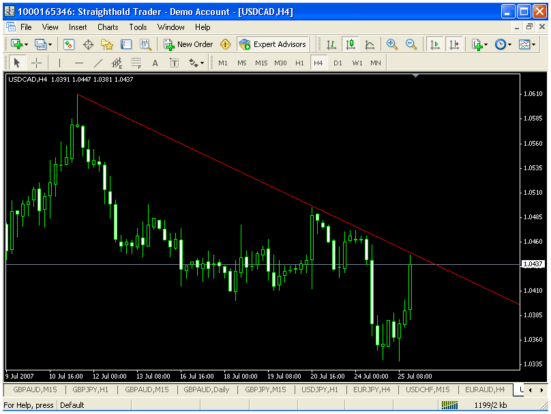The height and width of the screenshot is (414, 551).
Task: Toggle the Expert Advisors button
Action: point(273,44)
